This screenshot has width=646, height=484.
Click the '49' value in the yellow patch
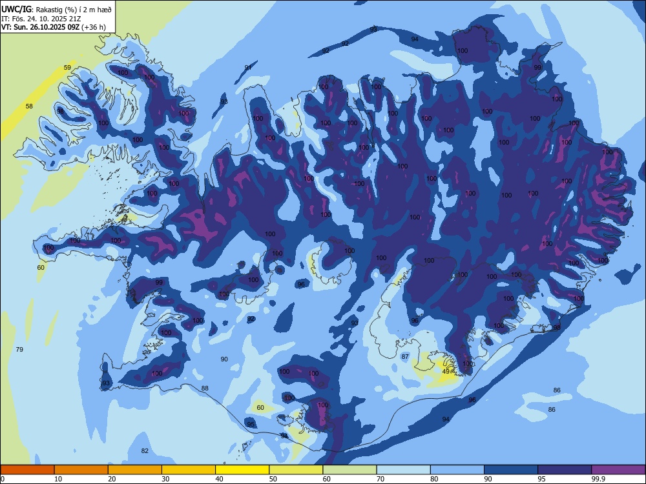click(x=446, y=371)
